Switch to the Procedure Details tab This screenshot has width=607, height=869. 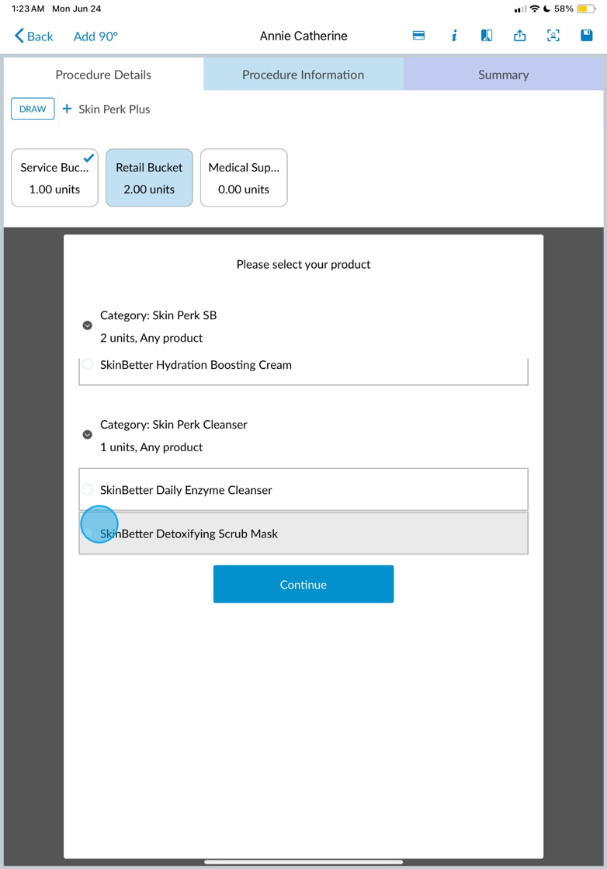click(103, 75)
